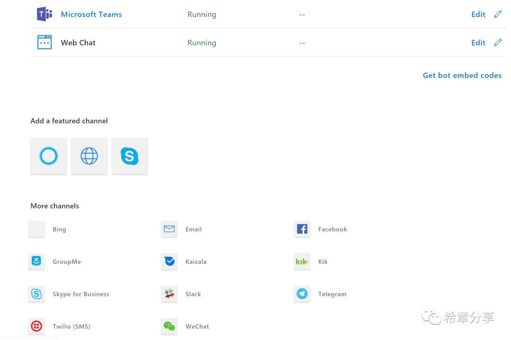Click the green Kik logo icon
511x340 pixels.
tap(302, 261)
